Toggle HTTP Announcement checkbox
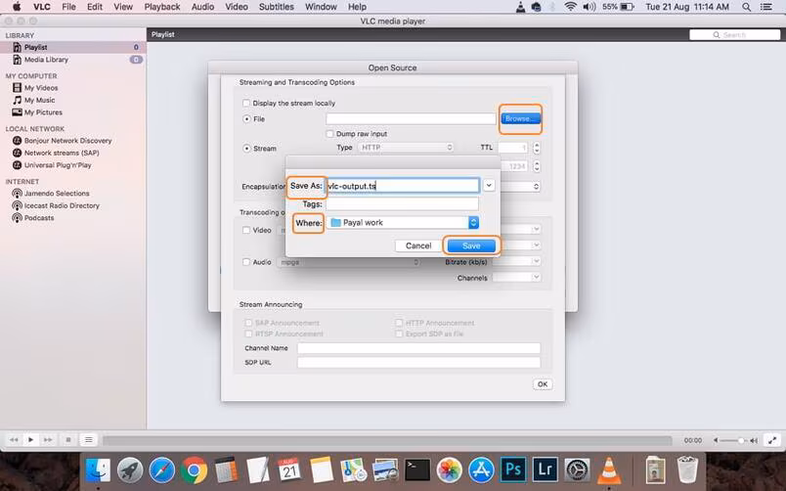Image resolution: width=786 pixels, height=491 pixels. coord(399,323)
